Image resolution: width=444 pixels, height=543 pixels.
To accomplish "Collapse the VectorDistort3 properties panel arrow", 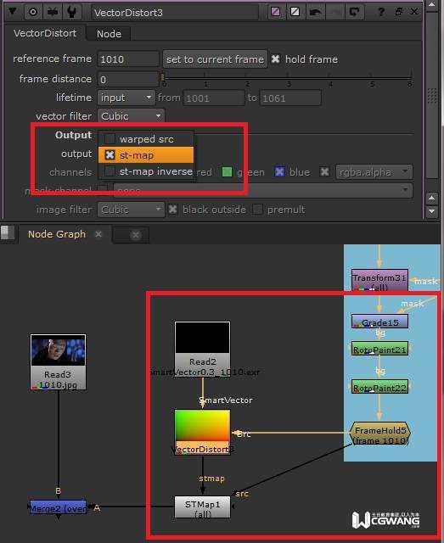I will 12,11.
